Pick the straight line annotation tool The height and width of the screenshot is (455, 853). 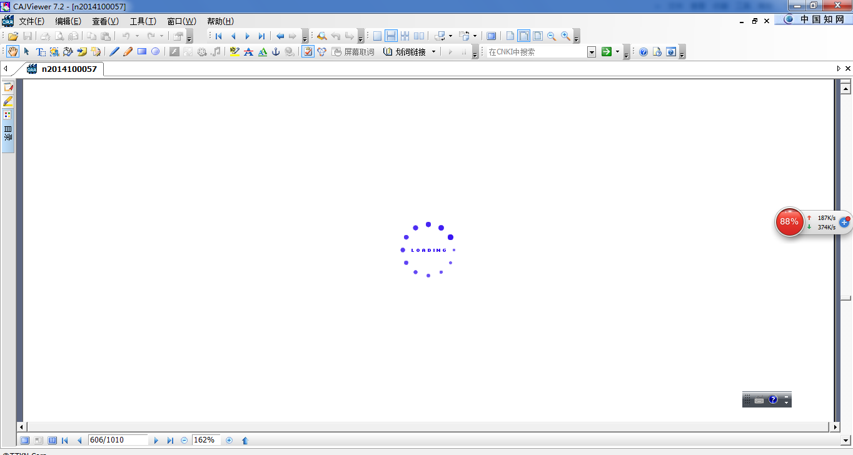tap(114, 52)
